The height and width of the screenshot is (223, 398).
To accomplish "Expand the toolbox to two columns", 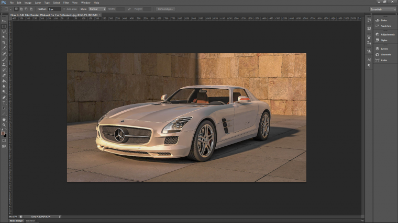I will pos(2,14).
